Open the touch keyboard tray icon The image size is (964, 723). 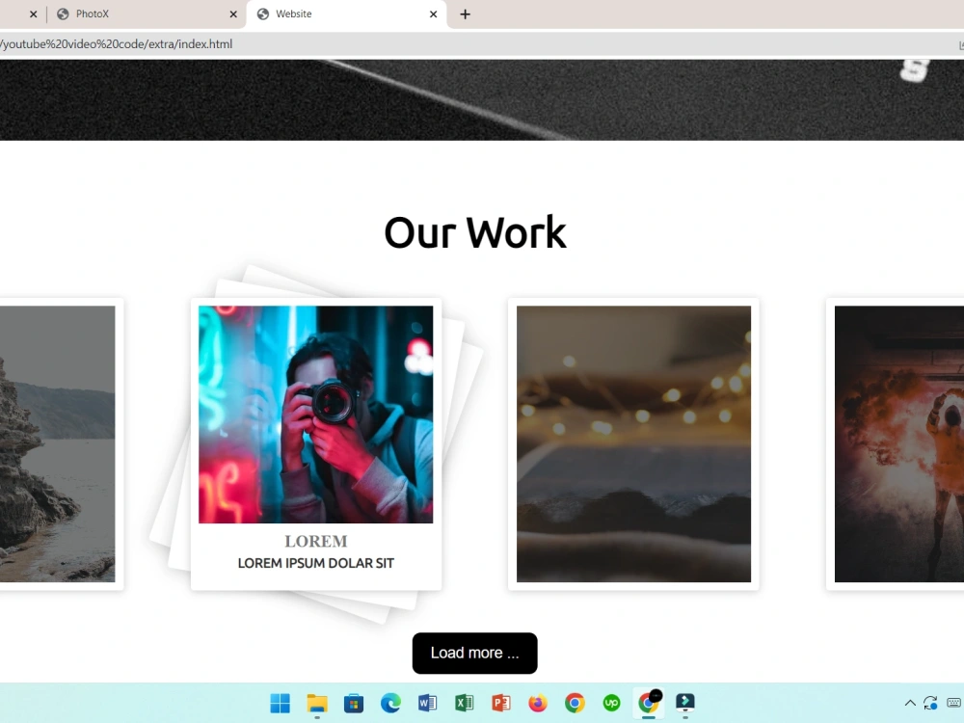[954, 703]
